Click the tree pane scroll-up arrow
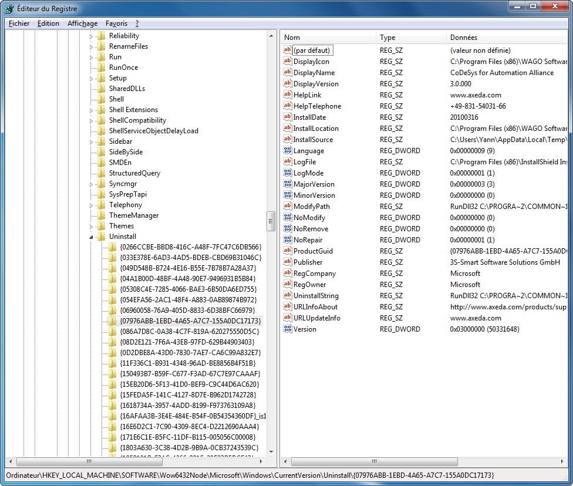 pyautogui.click(x=271, y=36)
